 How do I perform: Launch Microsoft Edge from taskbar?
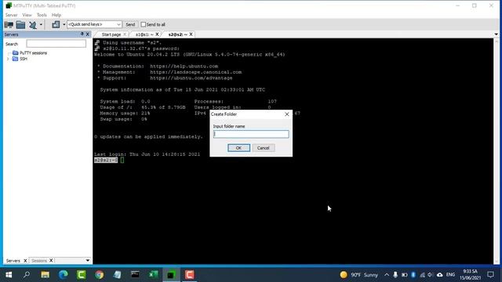63,275
